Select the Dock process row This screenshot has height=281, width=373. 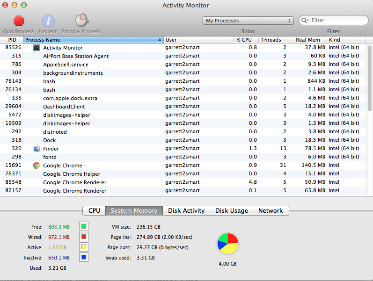click(x=183, y=140)
